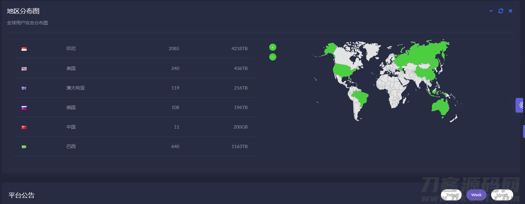Collapse the 地区分布图 panel with chevron
This screenshot has height=204, width=525.
[491, 11]
